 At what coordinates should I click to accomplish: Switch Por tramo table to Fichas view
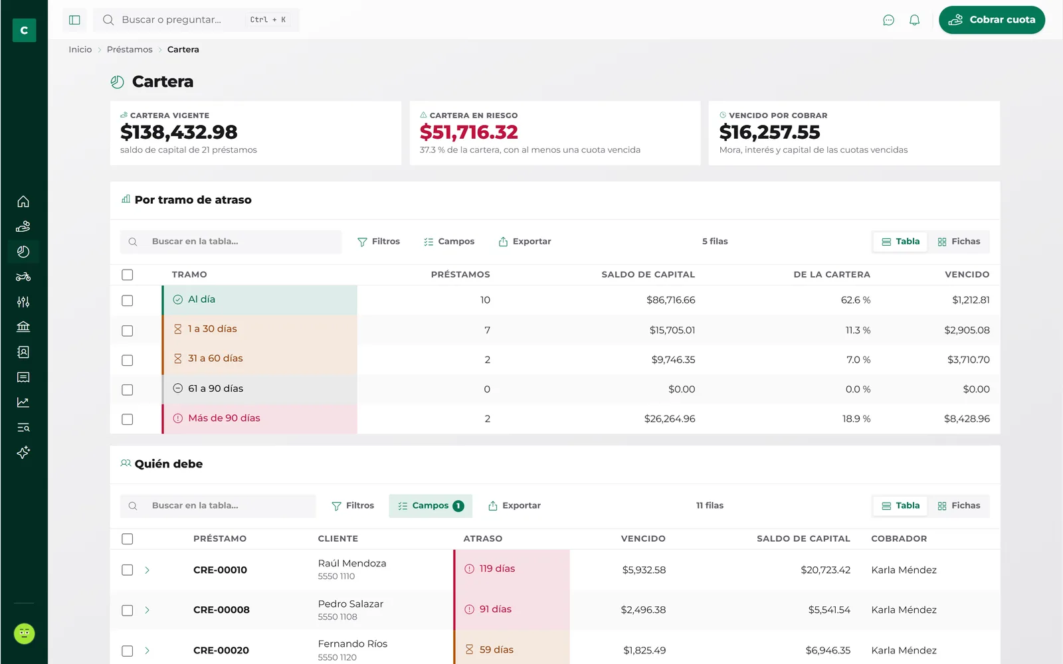(x=959, y=242)
